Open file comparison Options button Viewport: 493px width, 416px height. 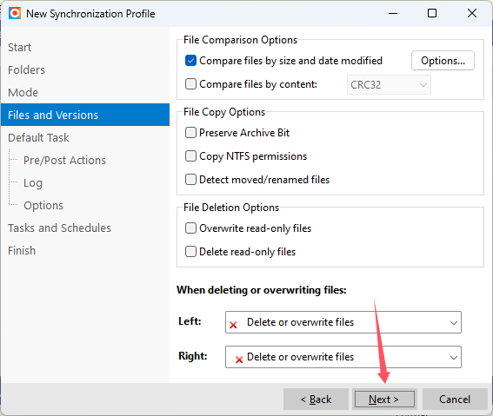443,61
